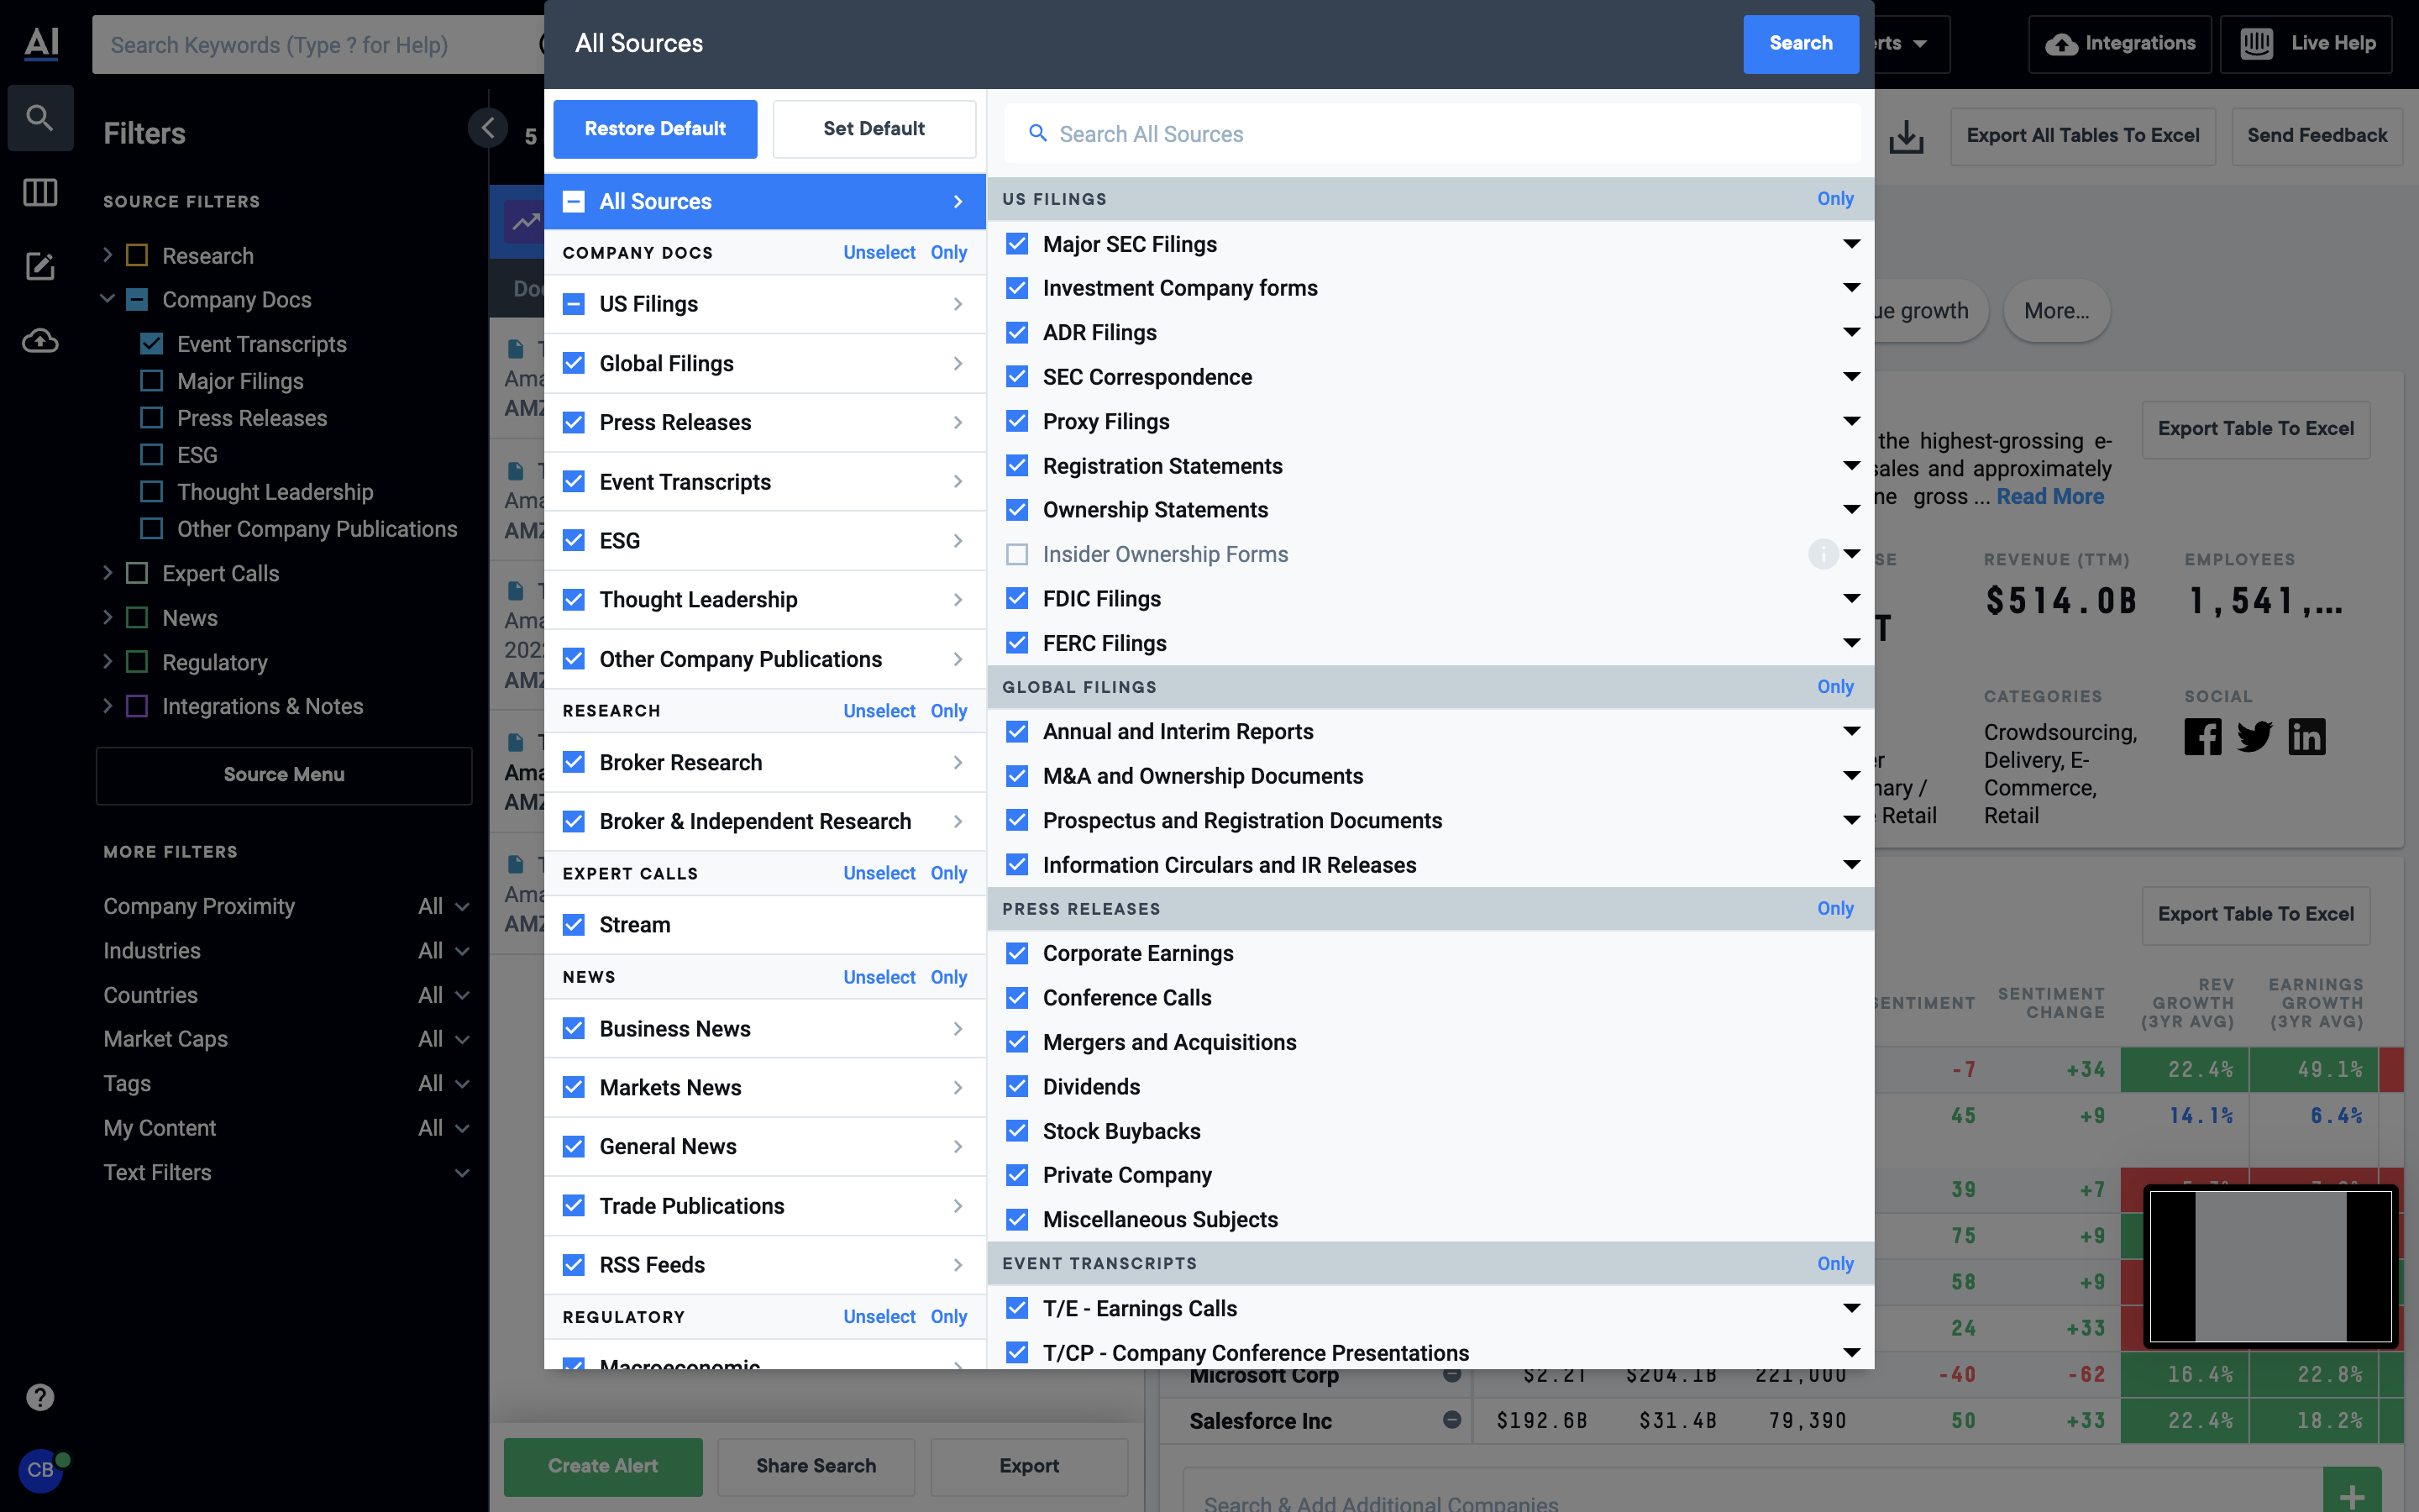
Task: Uncheck Corporate Earnings press releases
Action: tap(1016, 953)
